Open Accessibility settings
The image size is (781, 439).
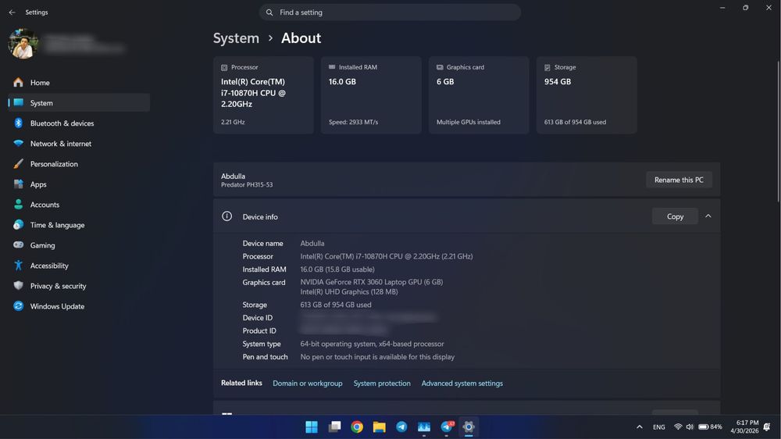[79, 266]
